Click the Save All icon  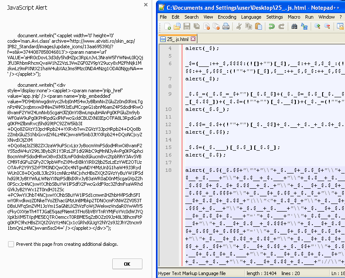pyautogui.click(x=197, y=26)
